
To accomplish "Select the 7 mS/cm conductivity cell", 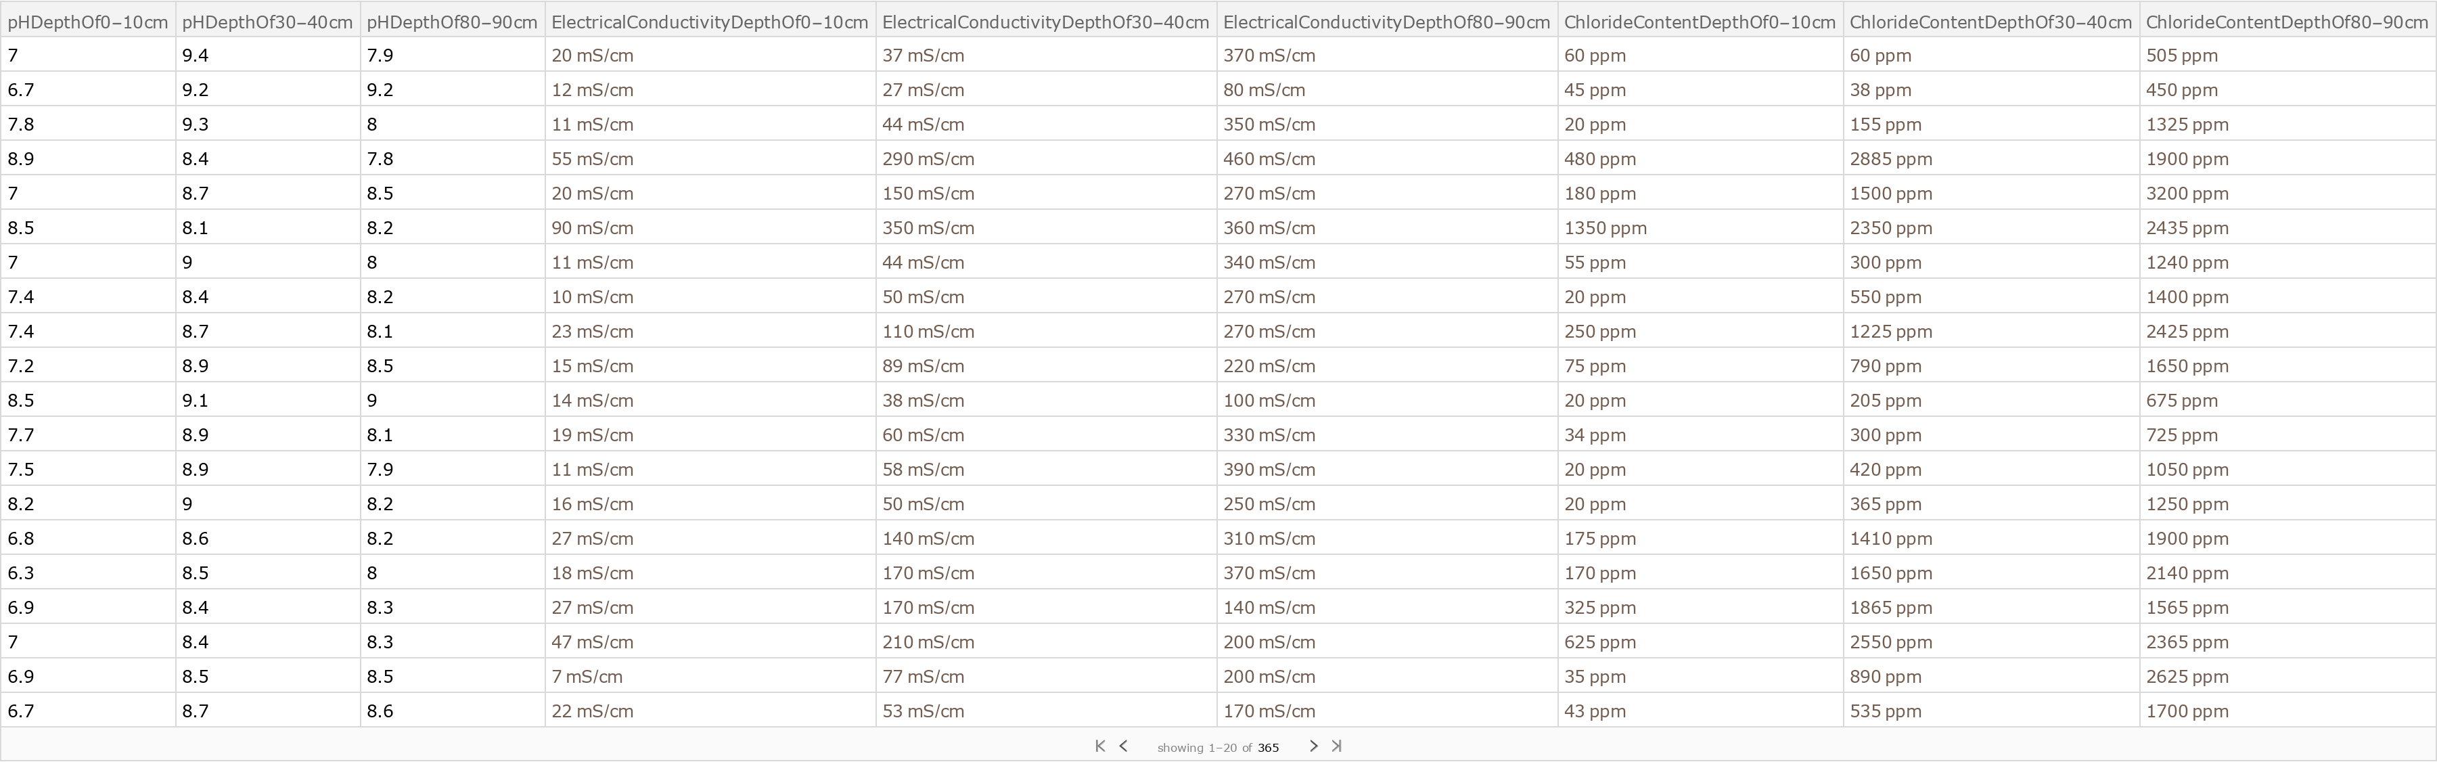I will pyautogui.click(x=587, y=677).
